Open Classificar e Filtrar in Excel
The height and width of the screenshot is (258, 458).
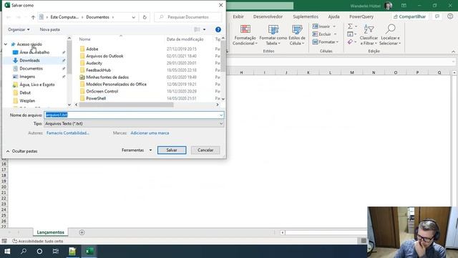(369, 35)
